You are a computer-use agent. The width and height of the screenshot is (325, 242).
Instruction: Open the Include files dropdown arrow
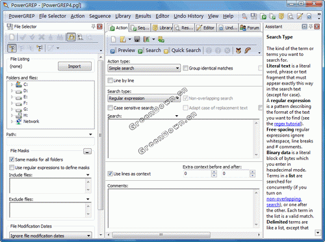click(88, 175)
